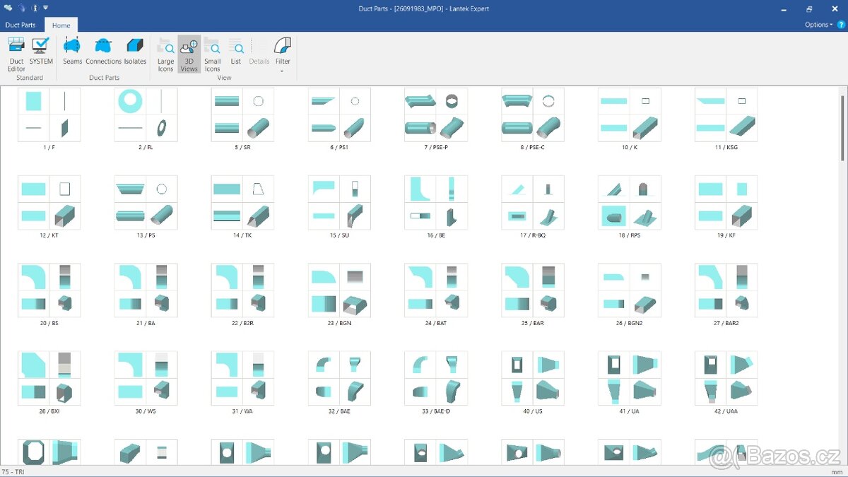Switch to Small Icons view

click(212, 54)
